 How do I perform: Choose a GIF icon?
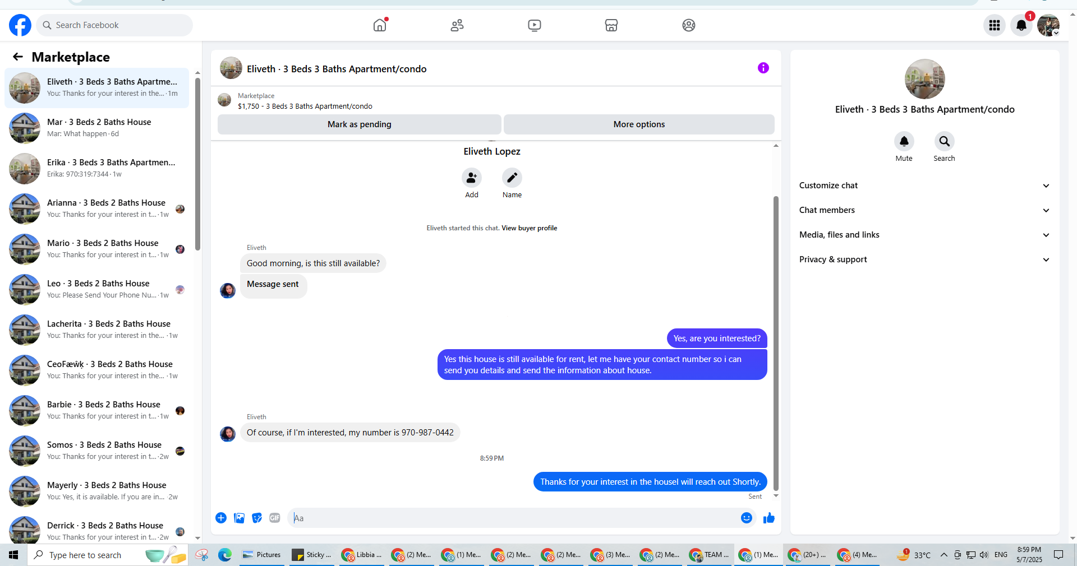275,518
